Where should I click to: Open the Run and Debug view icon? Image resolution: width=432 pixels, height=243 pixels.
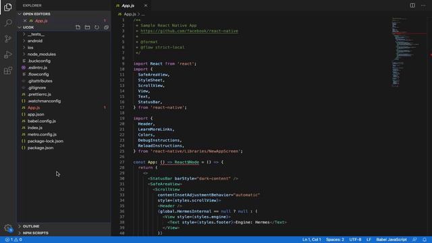click(8, 55)
